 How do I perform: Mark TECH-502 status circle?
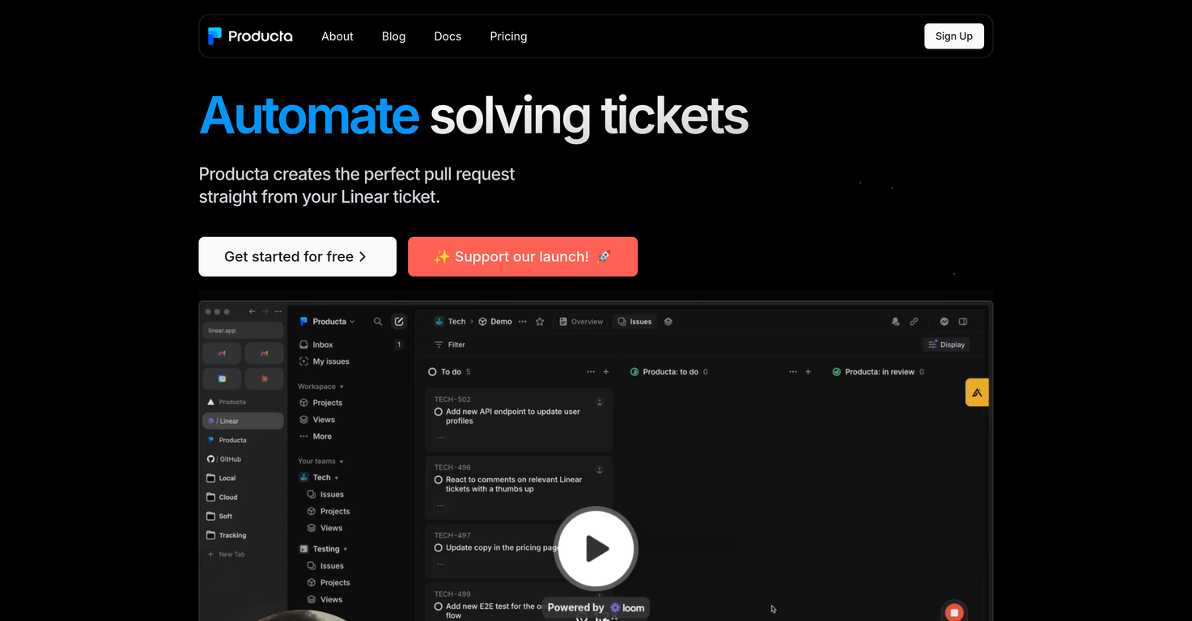[x=439, y=412]
